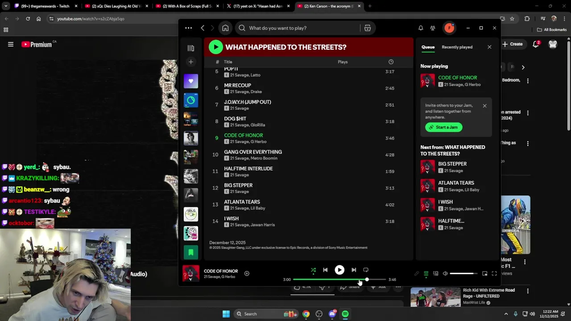Dismiss the Jam invitation card
The height and width of the screenshot is (321, 571).
[484, 106]
